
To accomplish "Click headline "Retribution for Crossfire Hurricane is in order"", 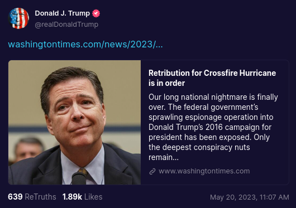I will coord(212,78).
